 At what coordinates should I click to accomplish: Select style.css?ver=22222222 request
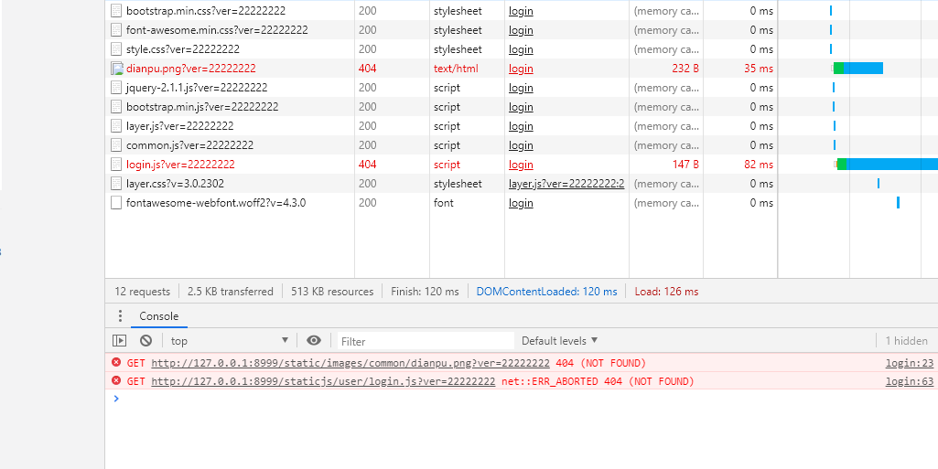point(183,49)
